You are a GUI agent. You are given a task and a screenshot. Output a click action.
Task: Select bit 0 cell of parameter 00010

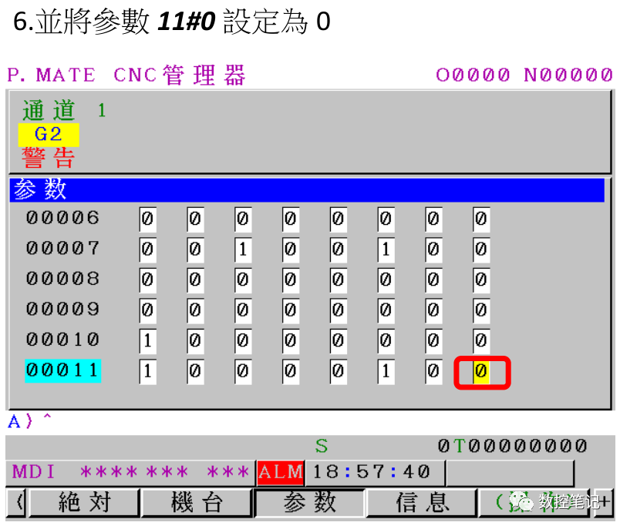click(481, 341)
